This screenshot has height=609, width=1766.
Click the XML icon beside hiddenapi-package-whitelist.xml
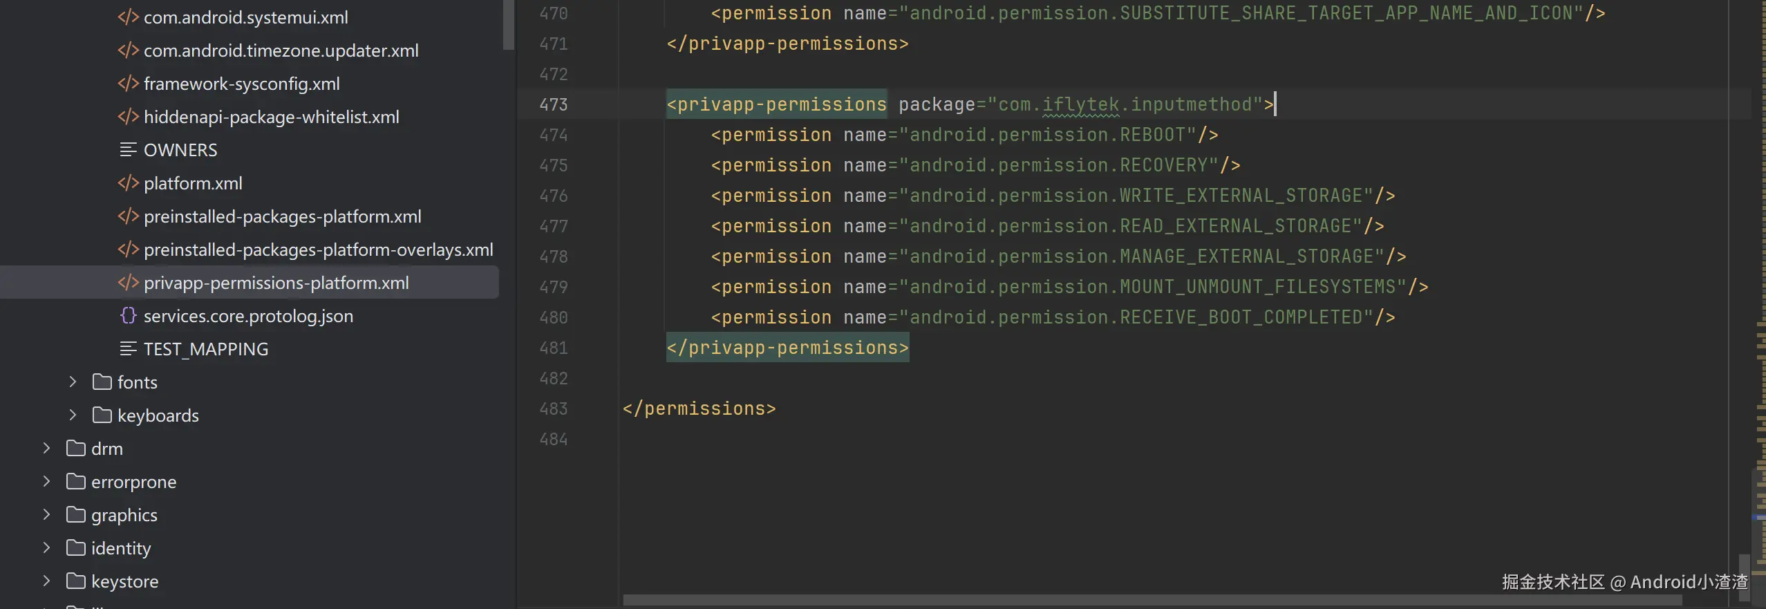click(128, 117)
